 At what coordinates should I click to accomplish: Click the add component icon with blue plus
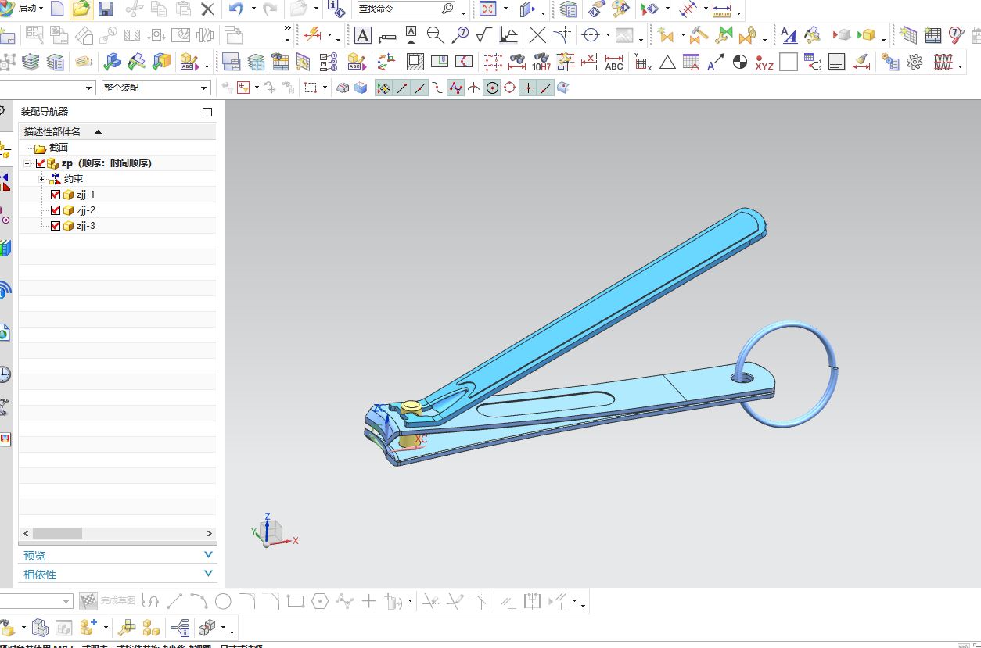[x=88, y=627]
